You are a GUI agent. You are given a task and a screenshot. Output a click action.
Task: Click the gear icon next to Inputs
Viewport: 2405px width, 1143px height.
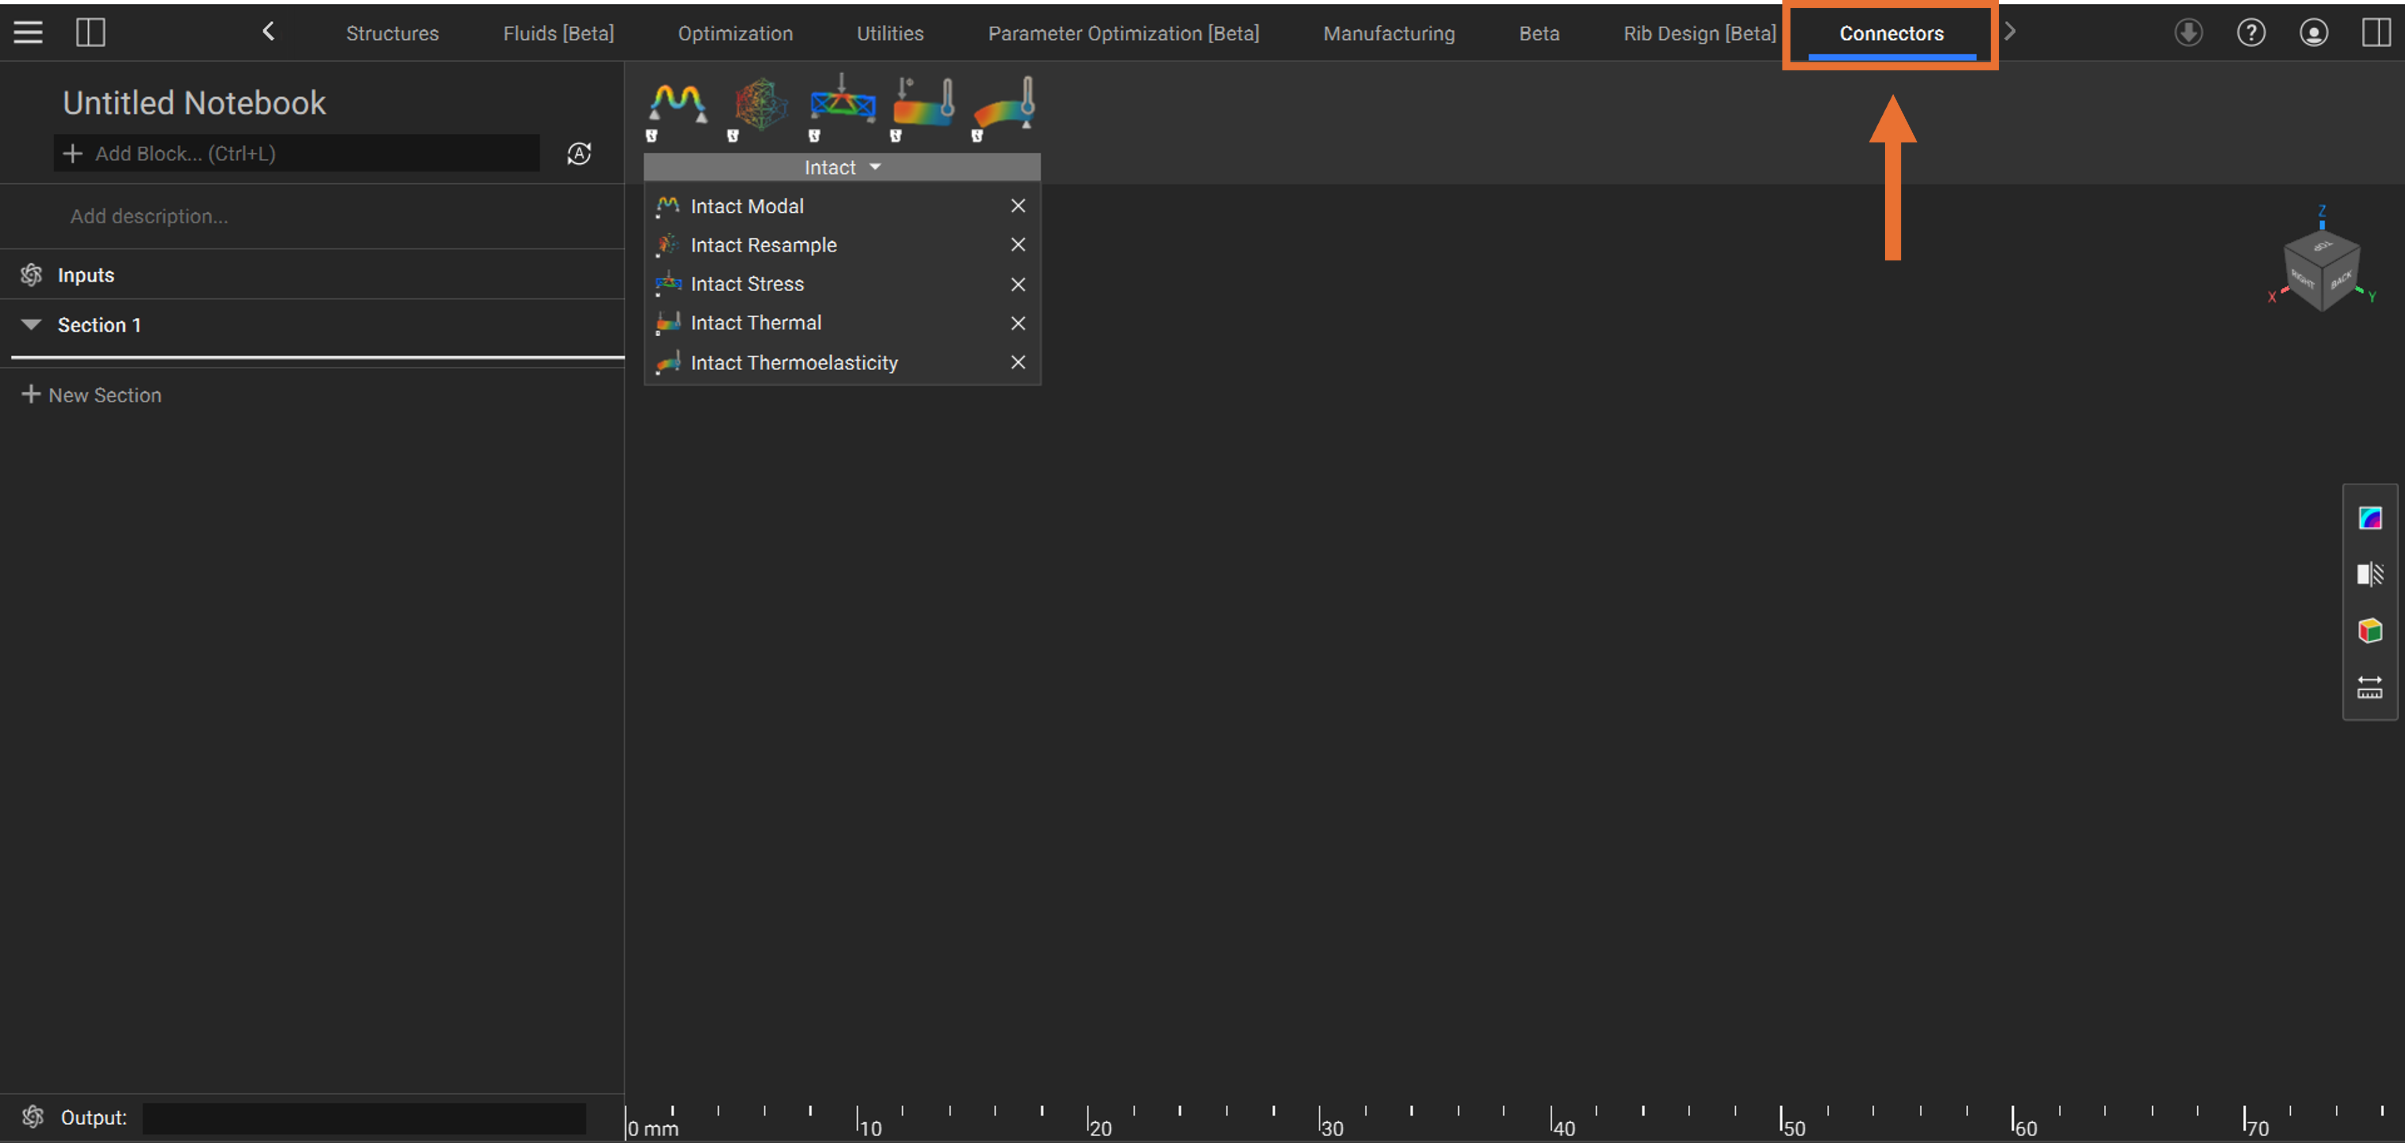pos(32,275)
